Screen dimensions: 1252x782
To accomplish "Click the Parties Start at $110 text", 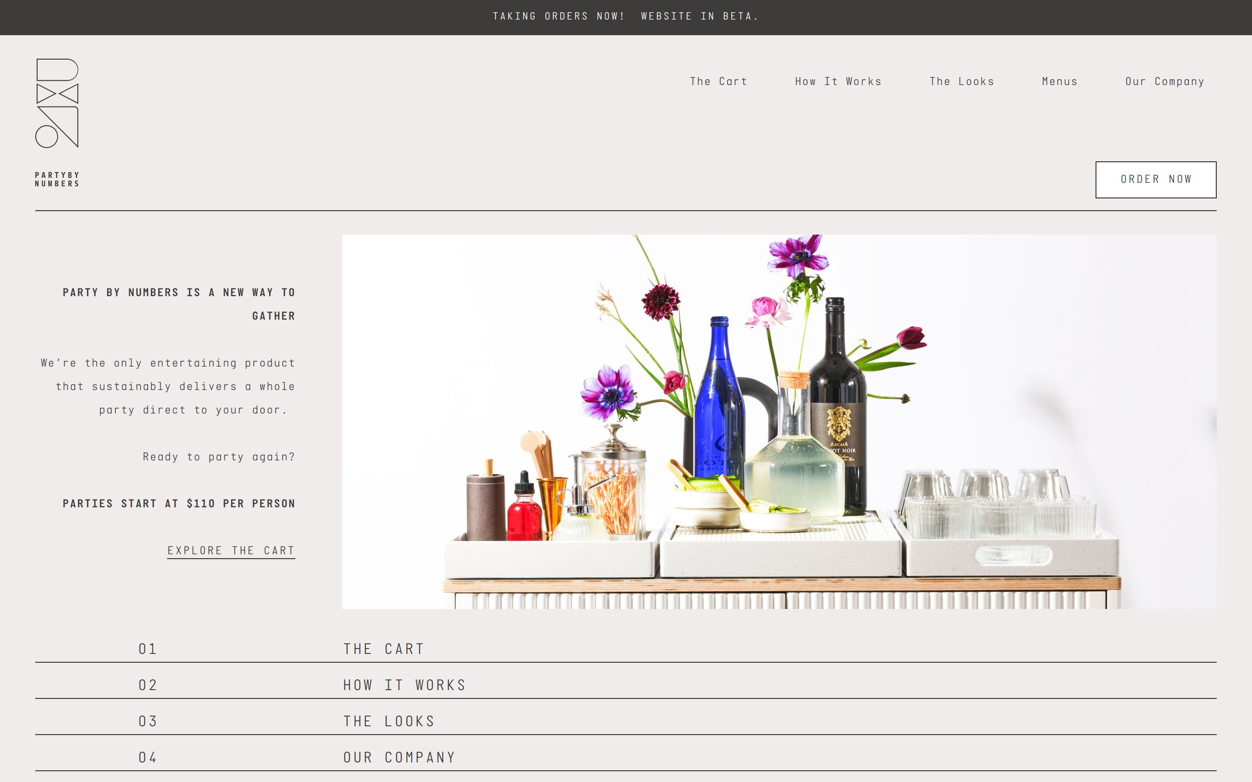I will point(179,503).
